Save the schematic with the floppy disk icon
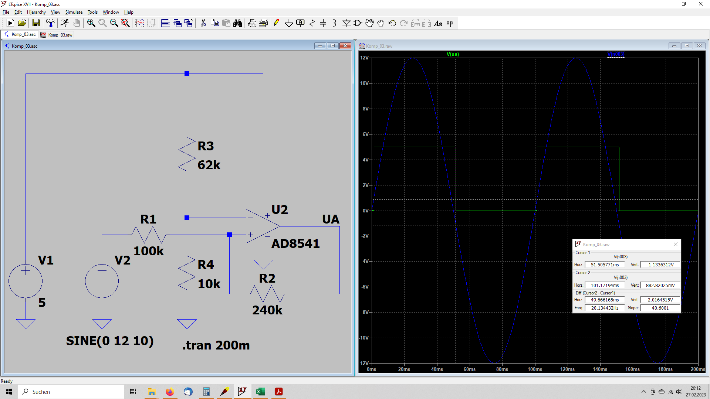This screenshot has width=710, height=399. [36, 23]
